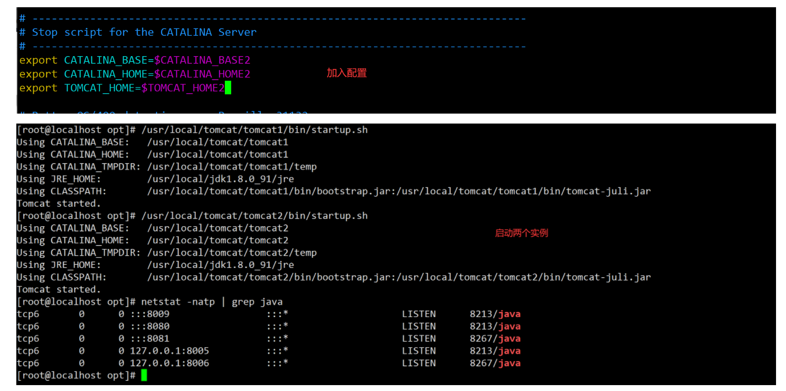Click the red 加入配置 annotation
Viewport: 786px width, 391px height.
(x=347, y=73)
